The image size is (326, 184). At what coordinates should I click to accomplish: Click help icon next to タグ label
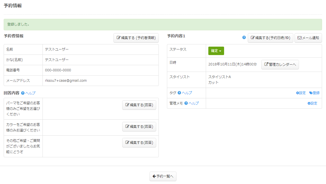point(179,93)
